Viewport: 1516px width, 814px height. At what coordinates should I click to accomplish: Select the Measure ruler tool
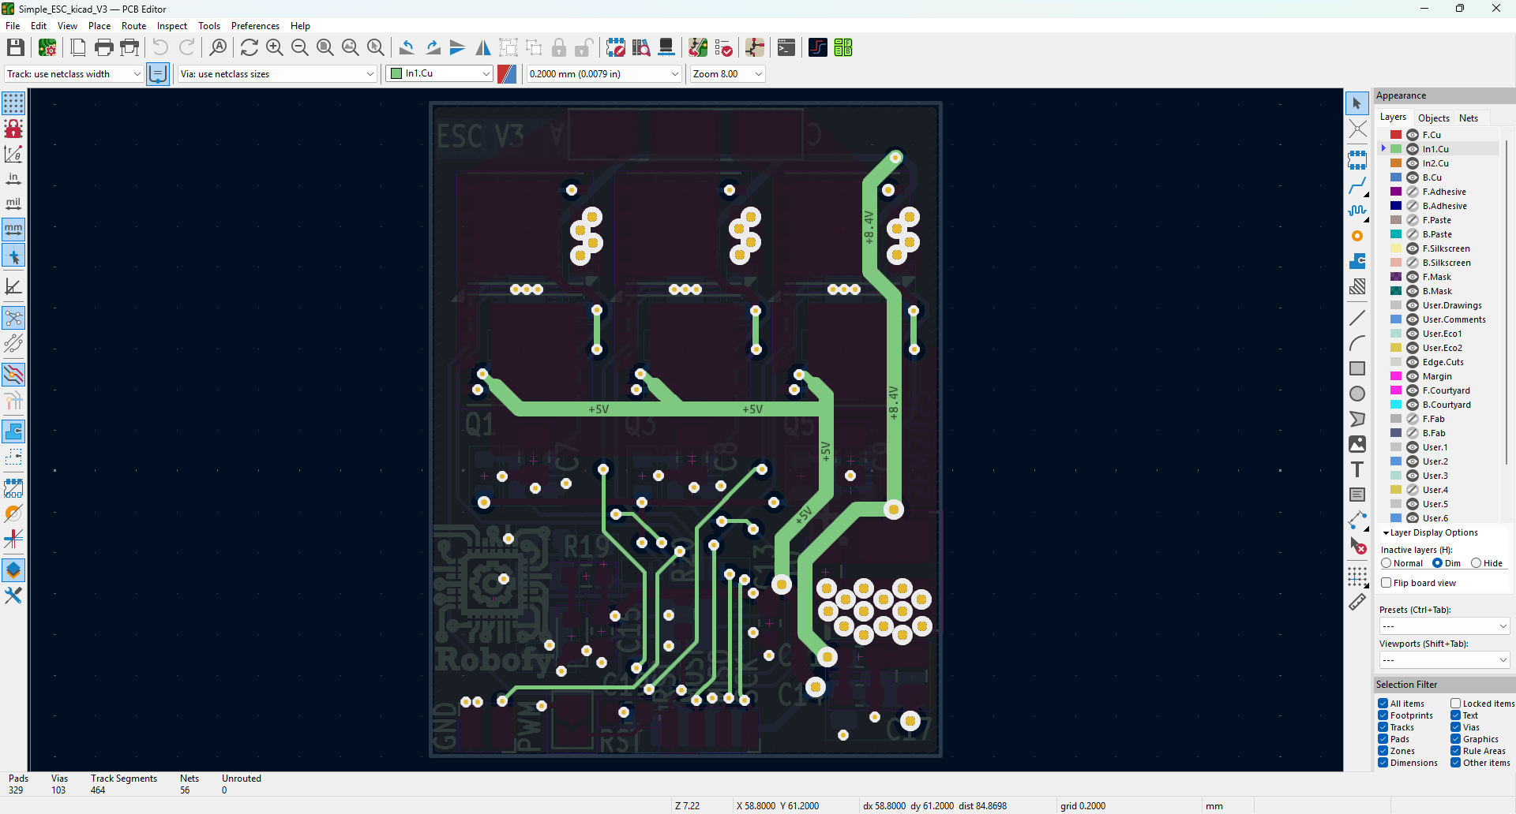(x=1357, y=602)
